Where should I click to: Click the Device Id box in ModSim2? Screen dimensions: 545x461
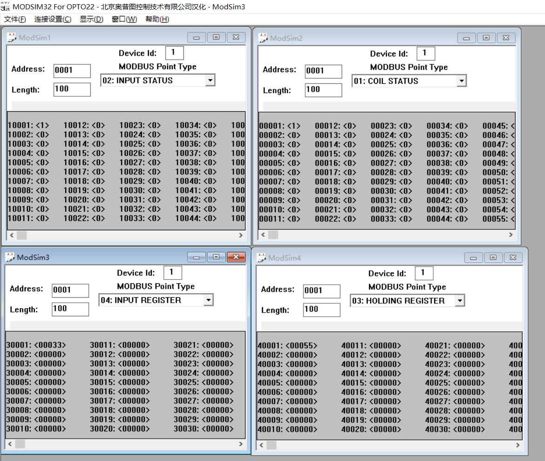click(425, 53)
